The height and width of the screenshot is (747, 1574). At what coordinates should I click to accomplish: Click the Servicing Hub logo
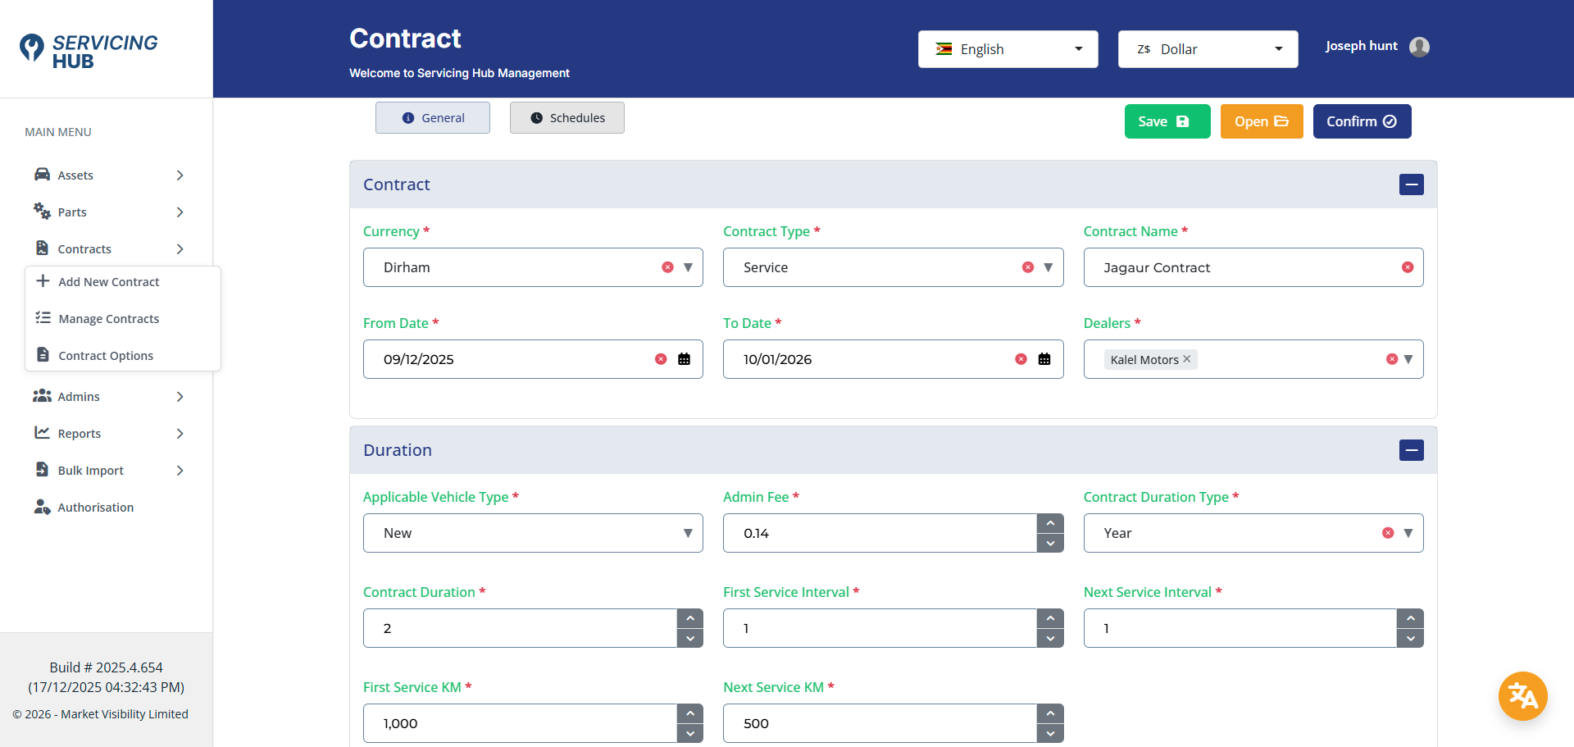[89, 50]
